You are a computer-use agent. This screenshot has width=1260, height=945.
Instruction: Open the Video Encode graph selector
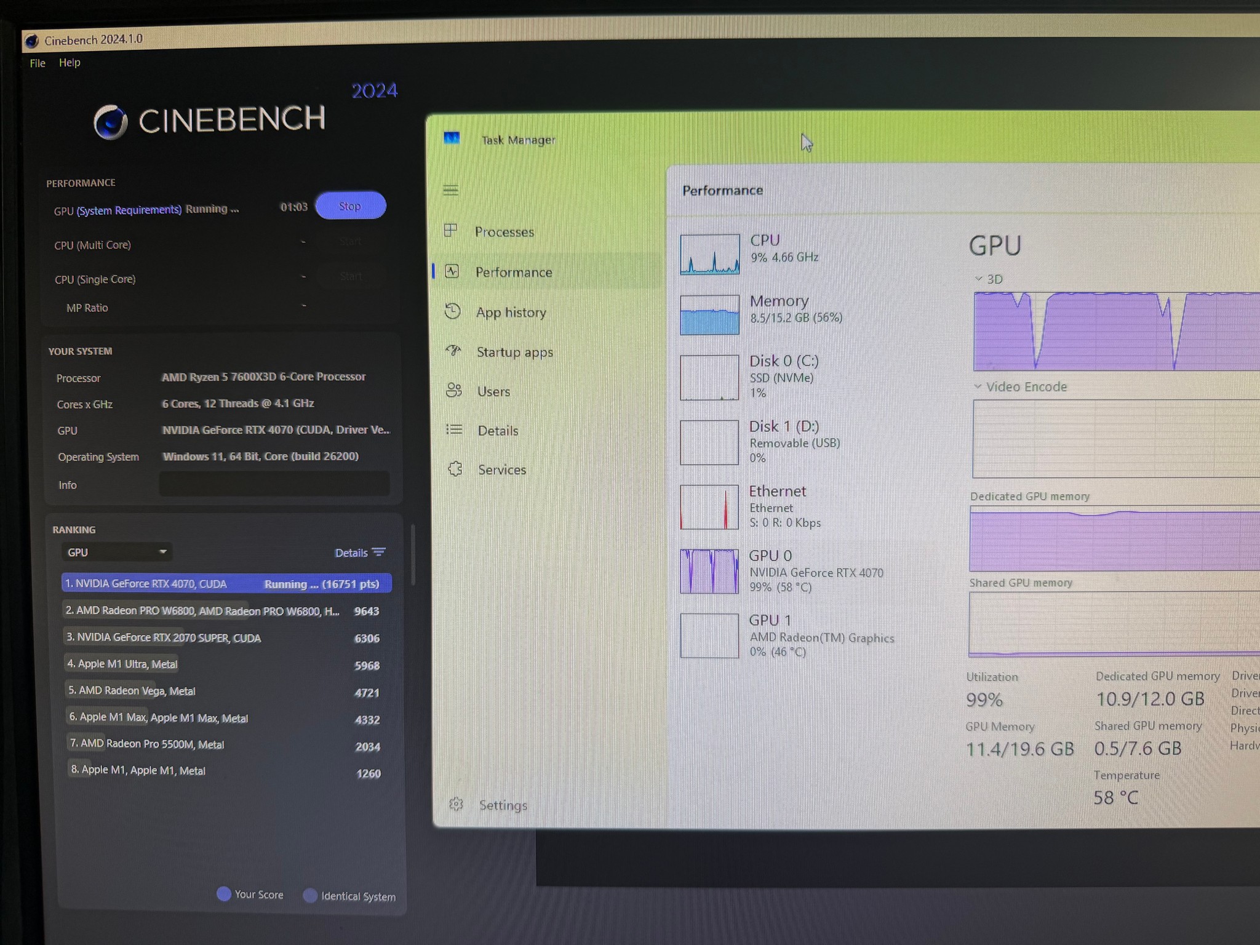(x=978, y=386)
